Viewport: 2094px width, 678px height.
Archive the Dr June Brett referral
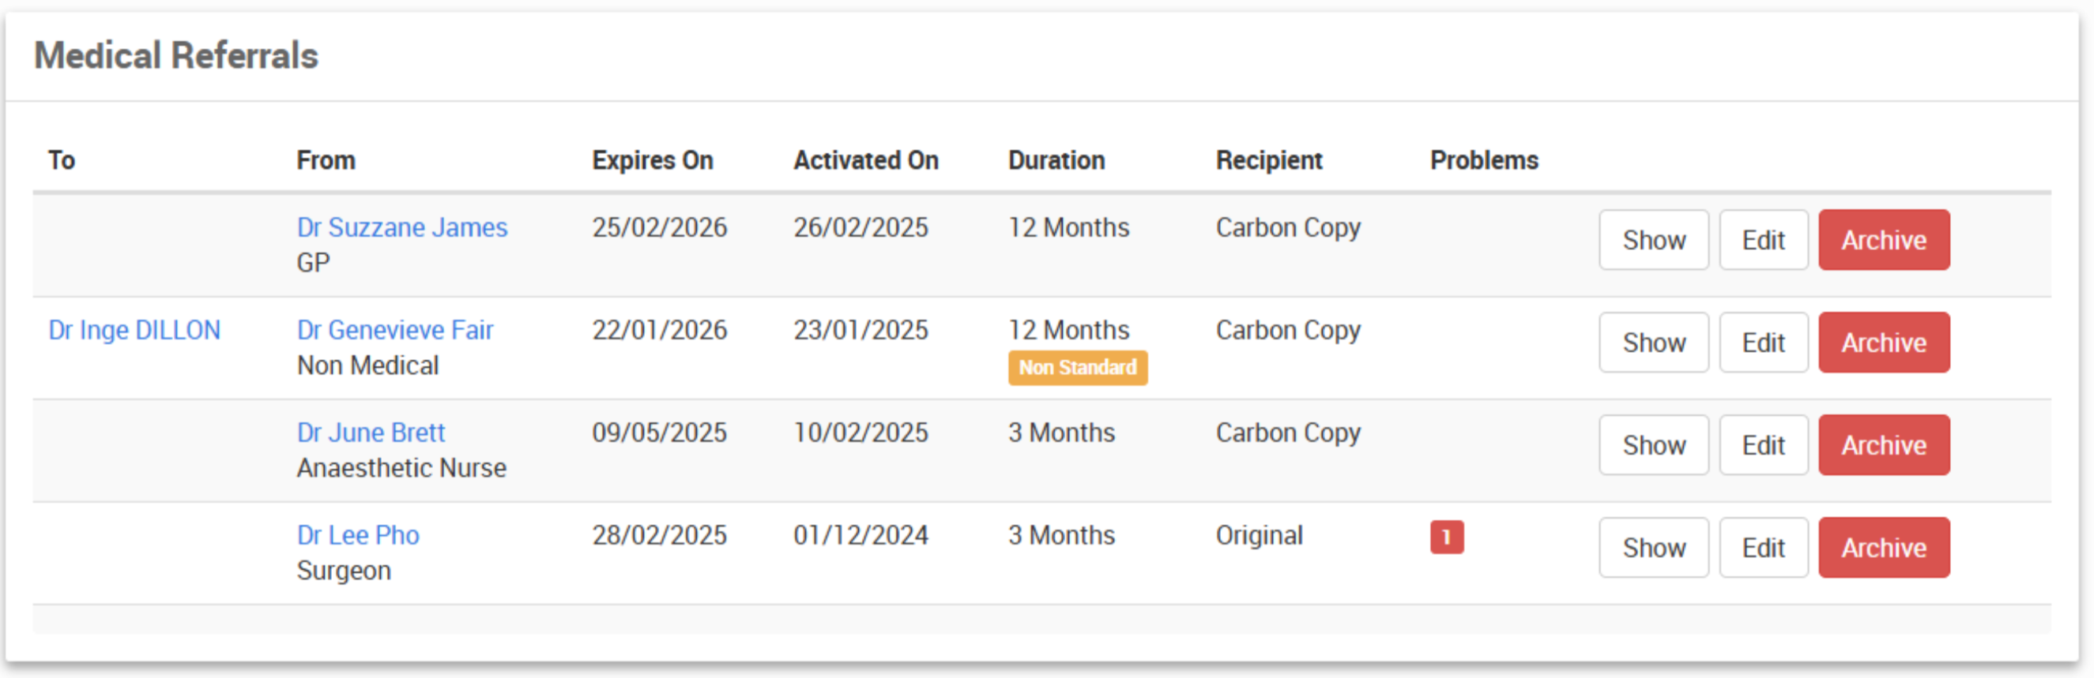[x=1883, y=446]
